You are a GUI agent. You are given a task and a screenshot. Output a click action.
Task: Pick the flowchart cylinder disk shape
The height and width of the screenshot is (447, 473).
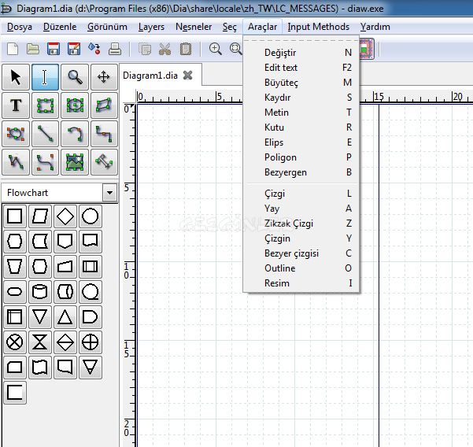40,292
